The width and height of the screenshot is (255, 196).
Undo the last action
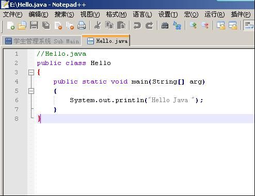point(137,26)
